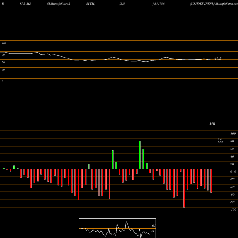Click the MR axis label 40
This screenshot has width=238, height=238.
tap(232, 157)
